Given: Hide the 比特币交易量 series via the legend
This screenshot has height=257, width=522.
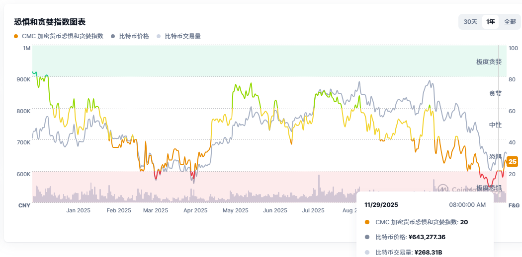Looking at the screenshot, I should [x=182, y=36].
